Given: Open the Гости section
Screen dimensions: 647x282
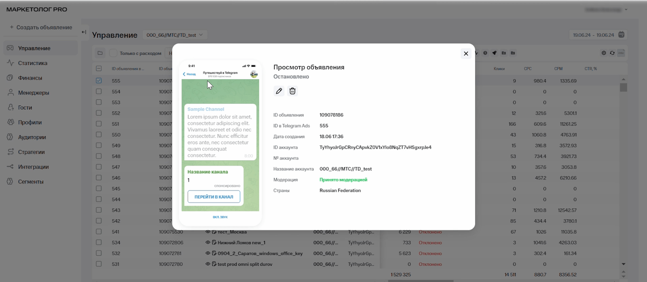Looking at the screenshot, I should click(x=40, y=107).
